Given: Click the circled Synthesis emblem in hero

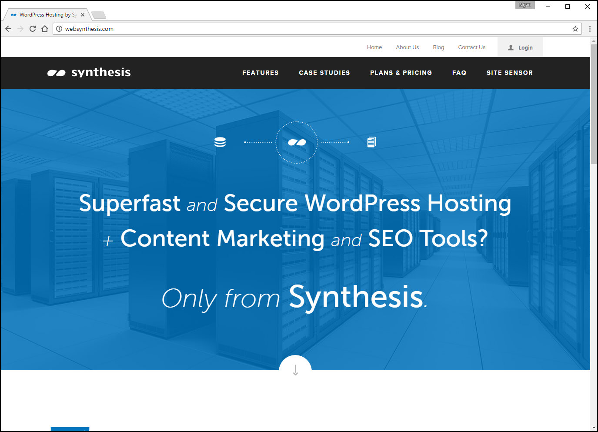Looking at the screenshot, I should (x=297, y=142).
